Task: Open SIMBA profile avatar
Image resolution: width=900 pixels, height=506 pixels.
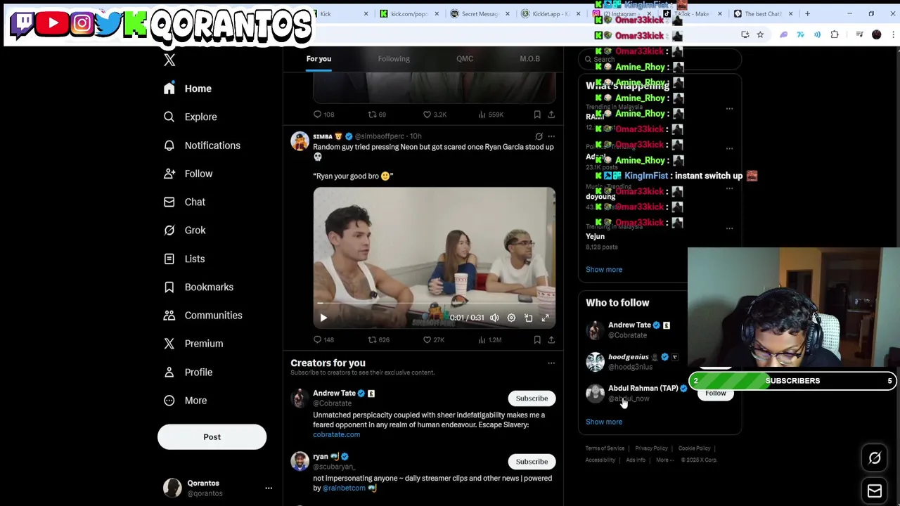Action: [300, 141]
